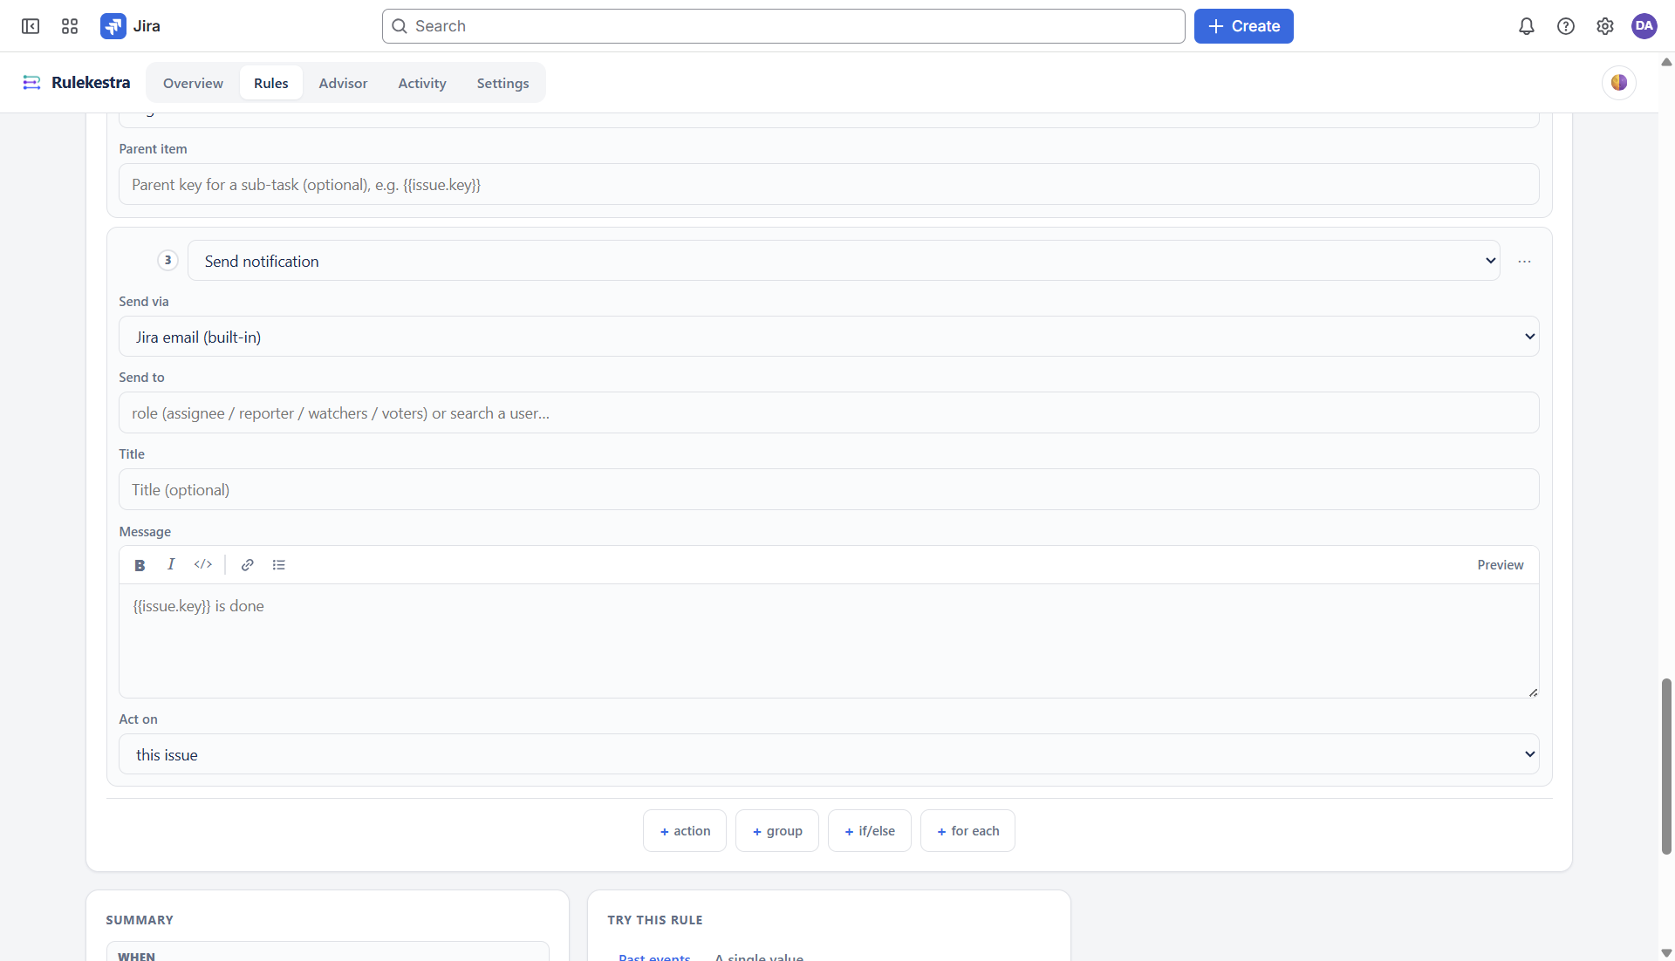The image size is (1675, 961).
Task: Switch to the Settings tab
Action: tap(502, 83)
